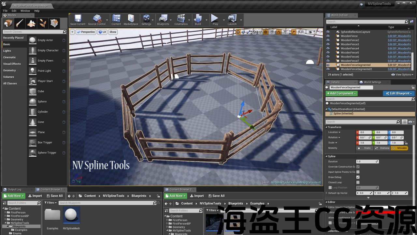
Task: Uncheck the Draw Debug checkbox
Action: click(358, 177)
